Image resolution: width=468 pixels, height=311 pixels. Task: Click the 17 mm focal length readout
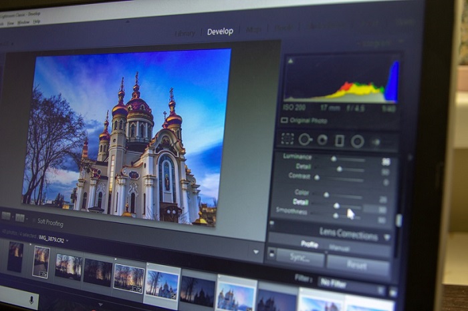[330, 108]
